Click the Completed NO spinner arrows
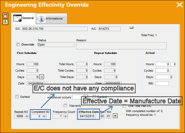Image resolution: width=185 pixels, height=133 pixels. pos(44,116)
